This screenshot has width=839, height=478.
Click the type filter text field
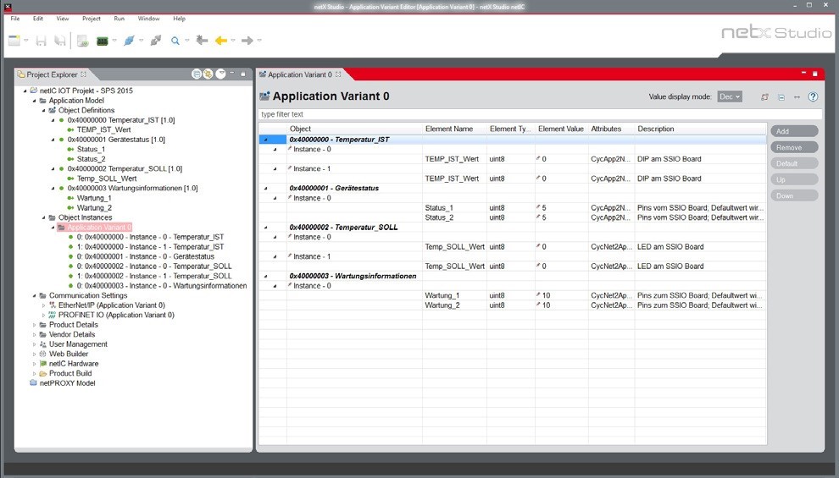(x=540, y=114)
